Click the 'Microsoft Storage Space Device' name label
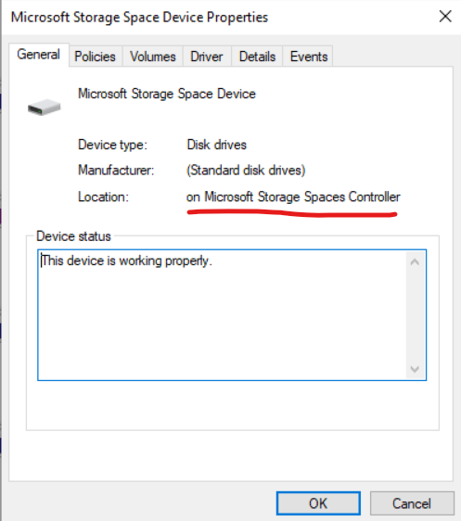The width and height of the screenshot is (461, 521). pyautogui.click(x=167, y=94)
